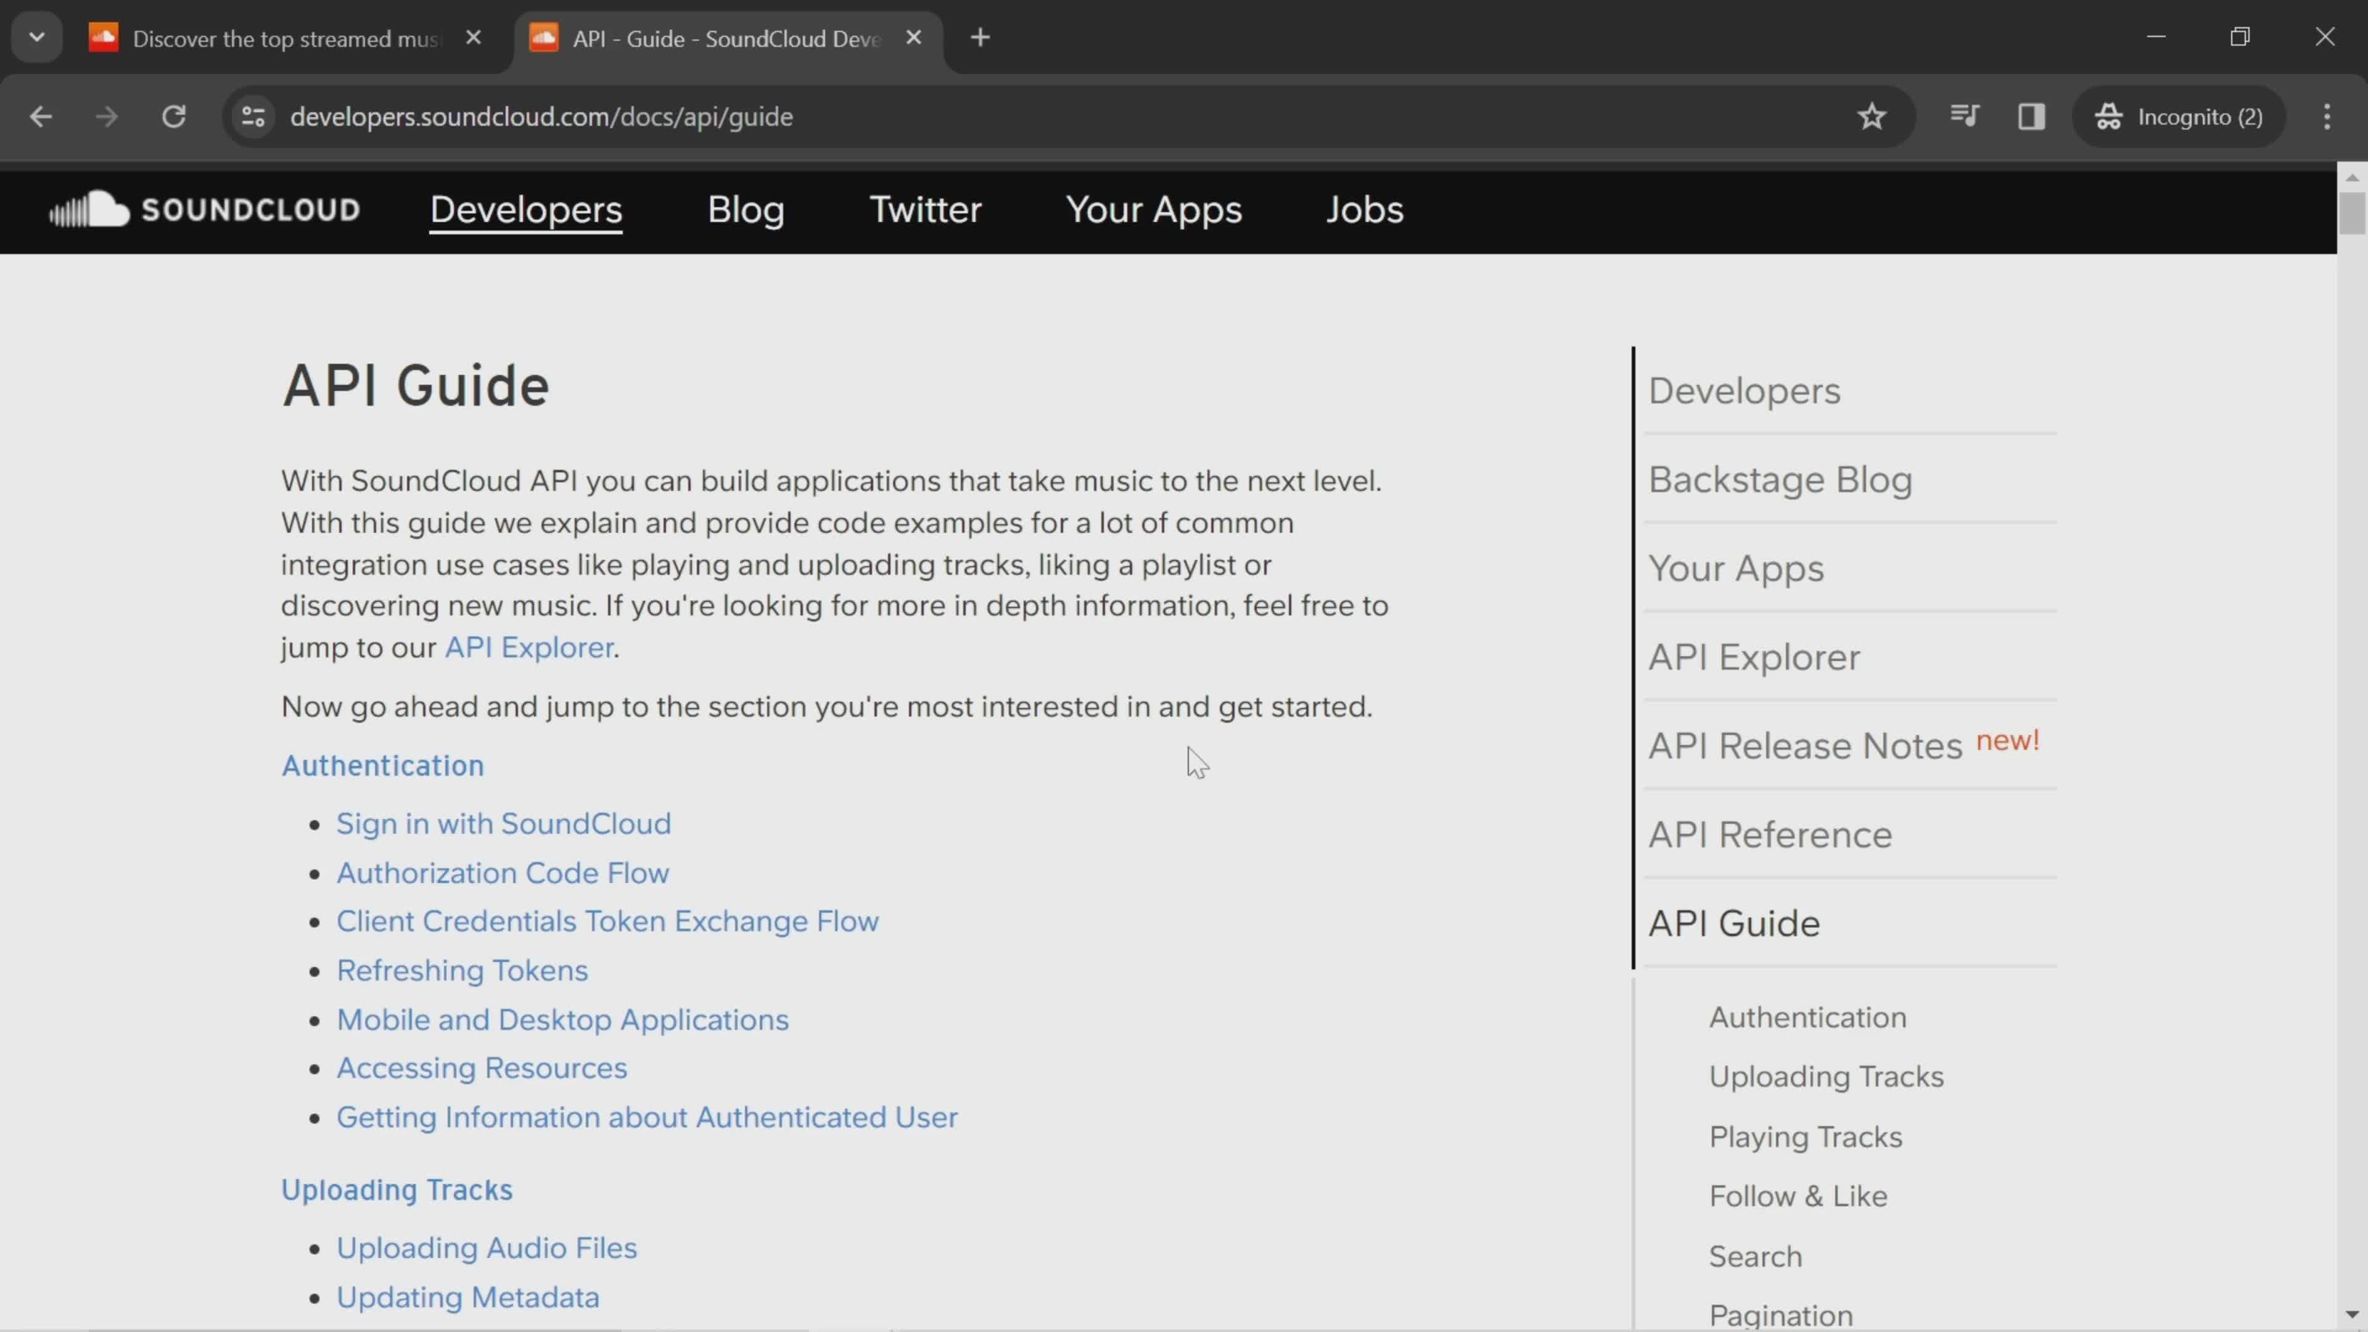Reload the current page

174,117
